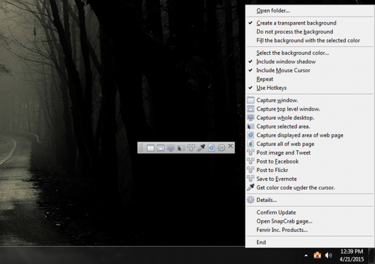The image size is (375, 264).
Task: Click the share/post icon in floating toolbar
Action: [191, 148]
